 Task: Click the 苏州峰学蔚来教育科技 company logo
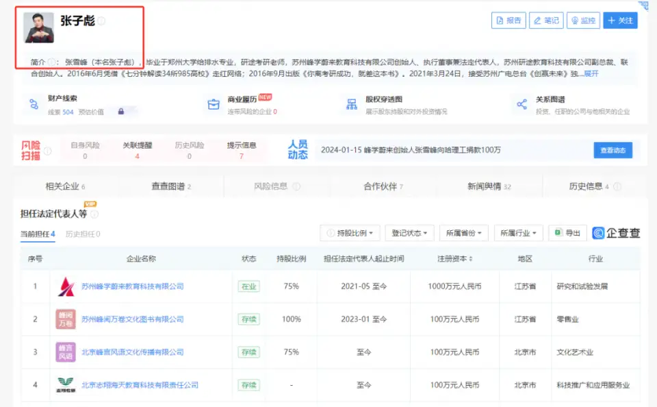pyautogui.click(x=66, y=286)
